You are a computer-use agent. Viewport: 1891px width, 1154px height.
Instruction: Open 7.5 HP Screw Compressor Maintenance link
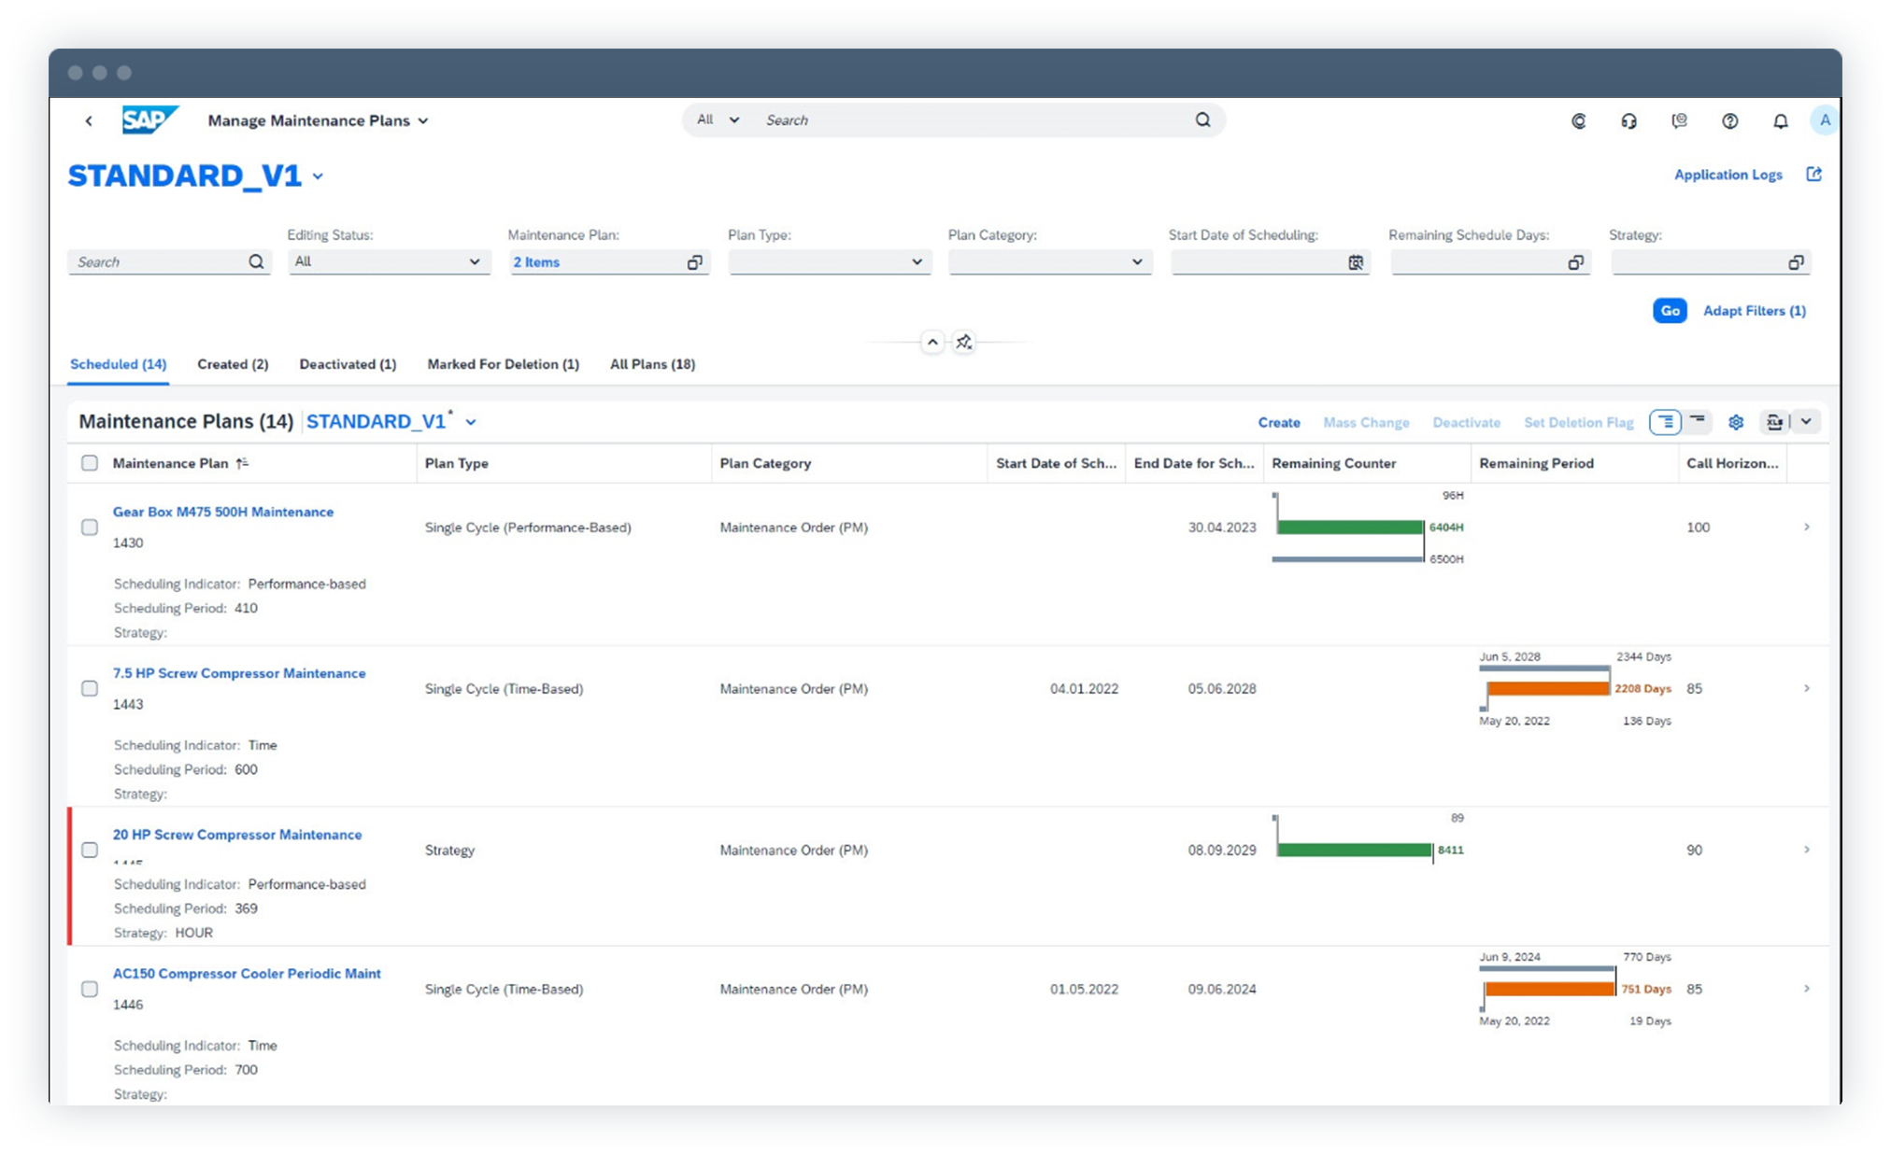coord(238,673)
